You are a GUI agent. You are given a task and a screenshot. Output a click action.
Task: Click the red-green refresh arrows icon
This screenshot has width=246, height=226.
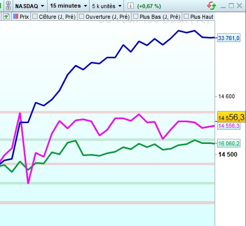point(212,6)
